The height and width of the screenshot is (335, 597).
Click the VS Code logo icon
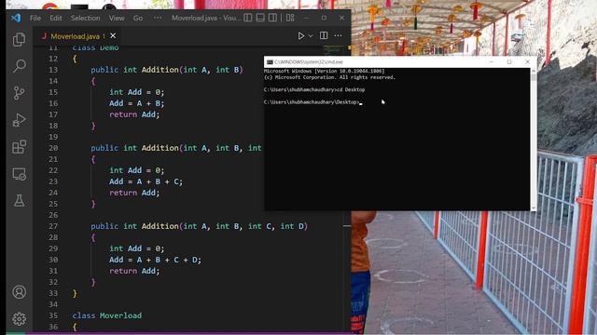pos(16,18)
